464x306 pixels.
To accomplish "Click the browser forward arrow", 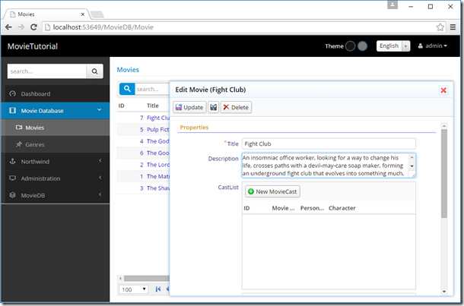I will tap(21, 27).
